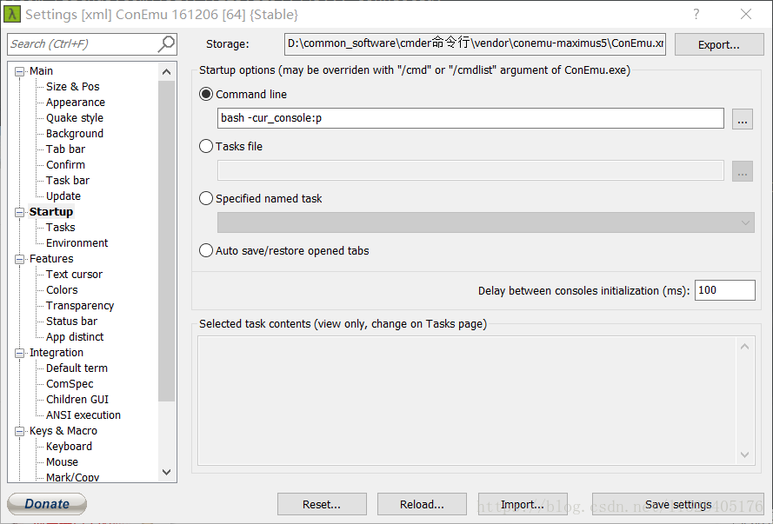This screenshot has height=524, width=773.
Task: Open Children GUI settings
Action: point(77,400)
